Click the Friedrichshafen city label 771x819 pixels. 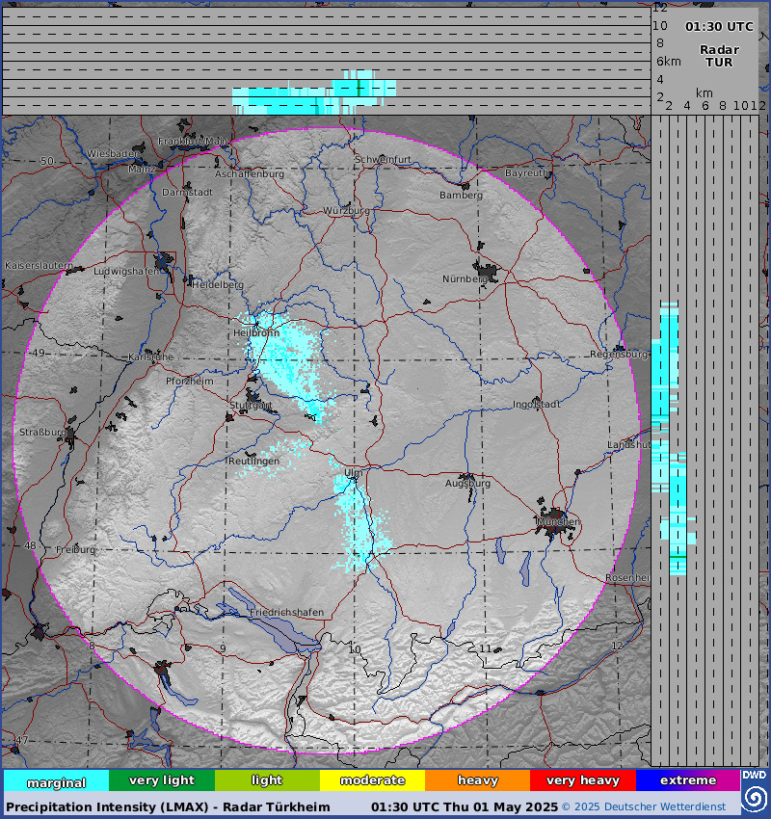click(x=286, y=612)
